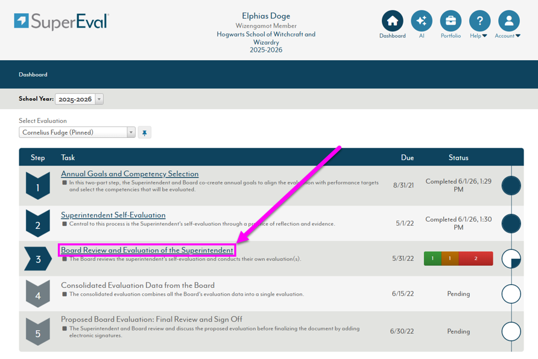The width and height of the screenshot is (538, 359).
Task: Click the Due column header
Action: pyautogui.click(x=407, y=158)
